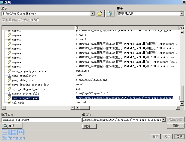Select the tol_mode lightning icon
This screenshot has width=186, height=142.
coord(9,102)
